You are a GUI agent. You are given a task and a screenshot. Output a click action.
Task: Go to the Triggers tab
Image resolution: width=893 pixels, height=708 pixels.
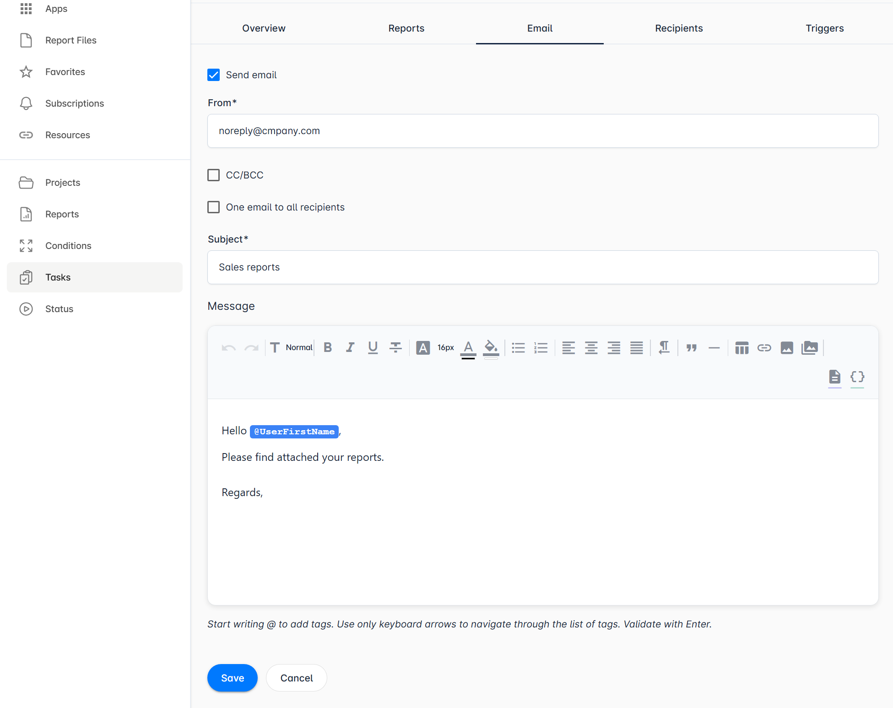(x=824, y=28)
